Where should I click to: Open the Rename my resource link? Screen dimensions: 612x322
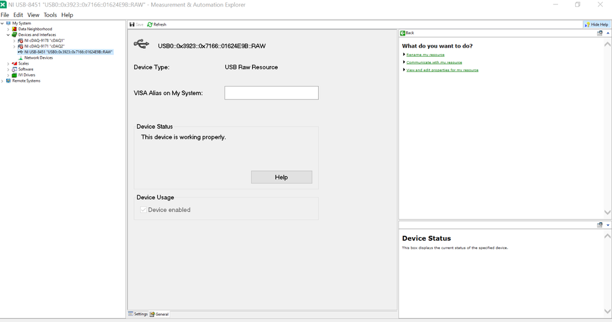(x=425, y=55)
